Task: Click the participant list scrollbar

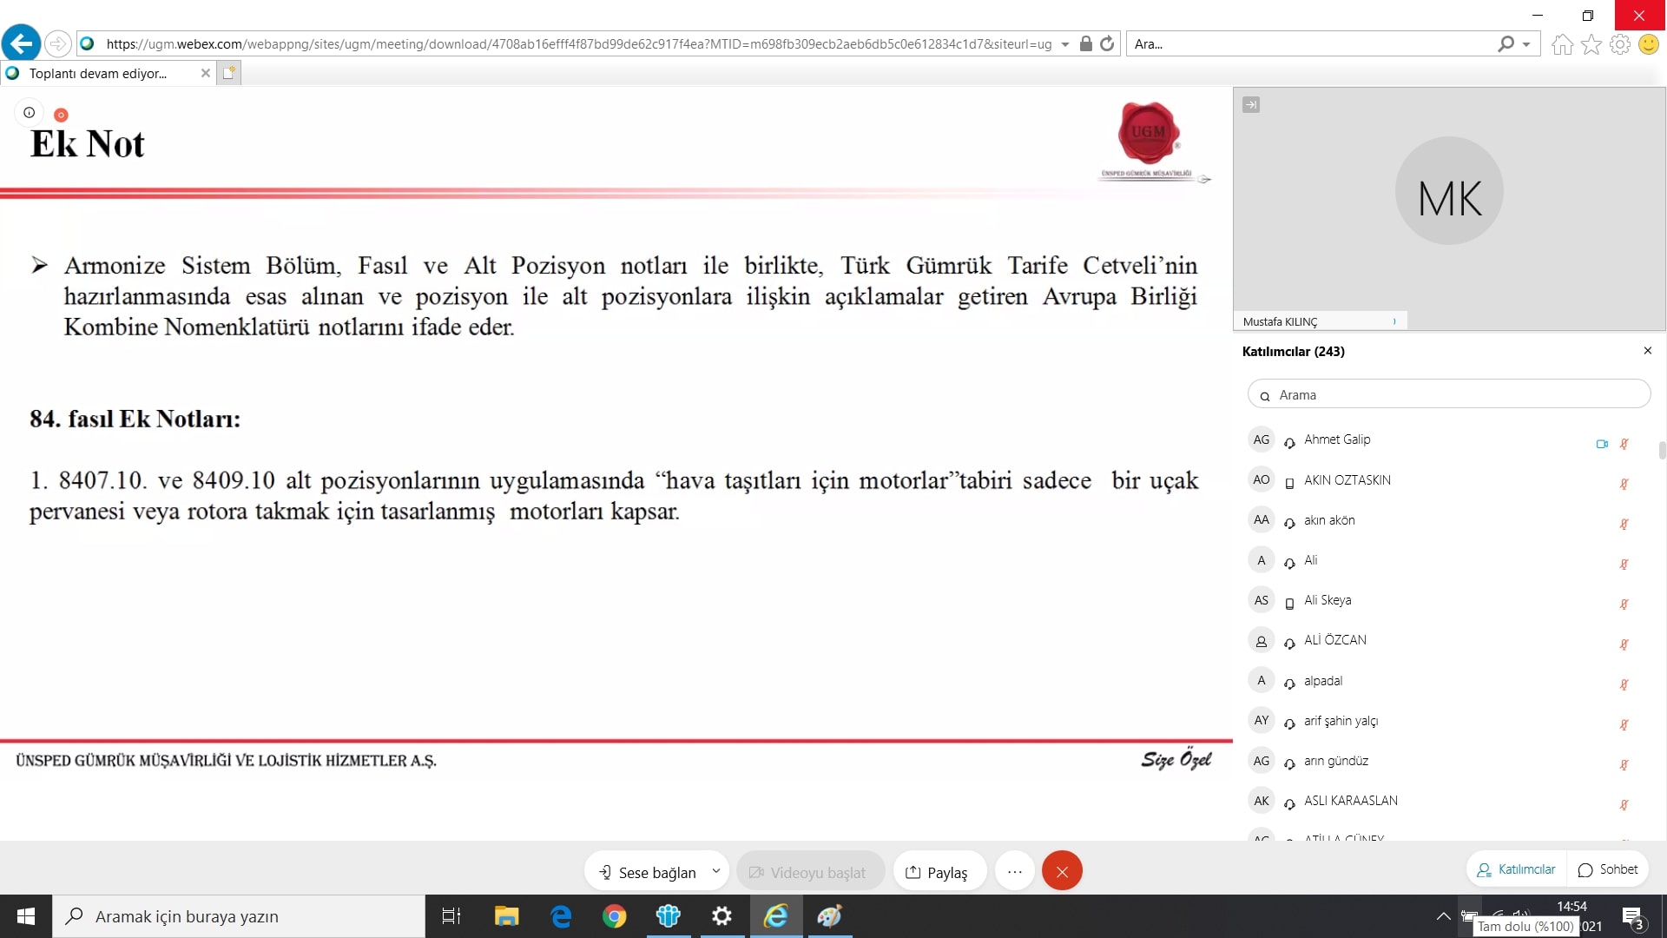Action: coord(1662,450)
